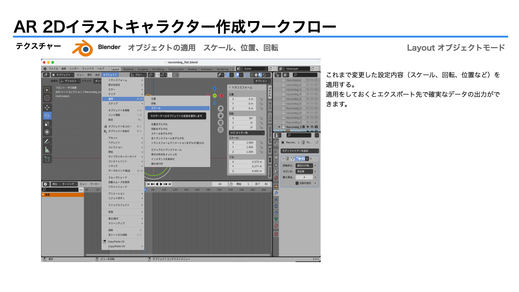This screenshot has height=292, width=519.
Task: Open the Modifier properties wrench tab
Action: 276,193
